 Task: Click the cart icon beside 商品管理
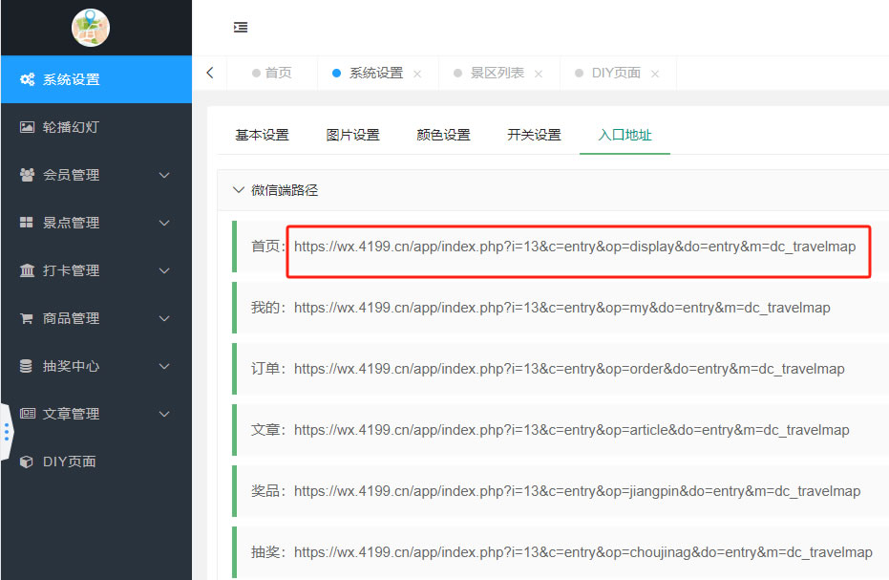(x=27, y=318)
